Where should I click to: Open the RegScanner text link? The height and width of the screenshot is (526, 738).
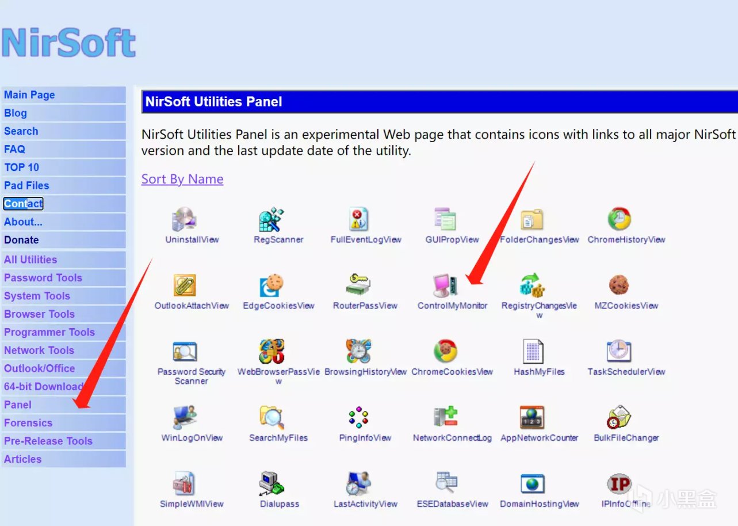coord(278,239)
